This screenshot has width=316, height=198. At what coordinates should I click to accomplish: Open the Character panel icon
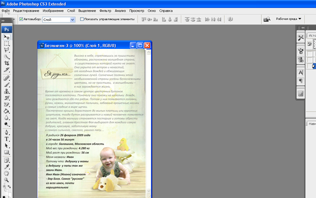(x=301, y=73)
